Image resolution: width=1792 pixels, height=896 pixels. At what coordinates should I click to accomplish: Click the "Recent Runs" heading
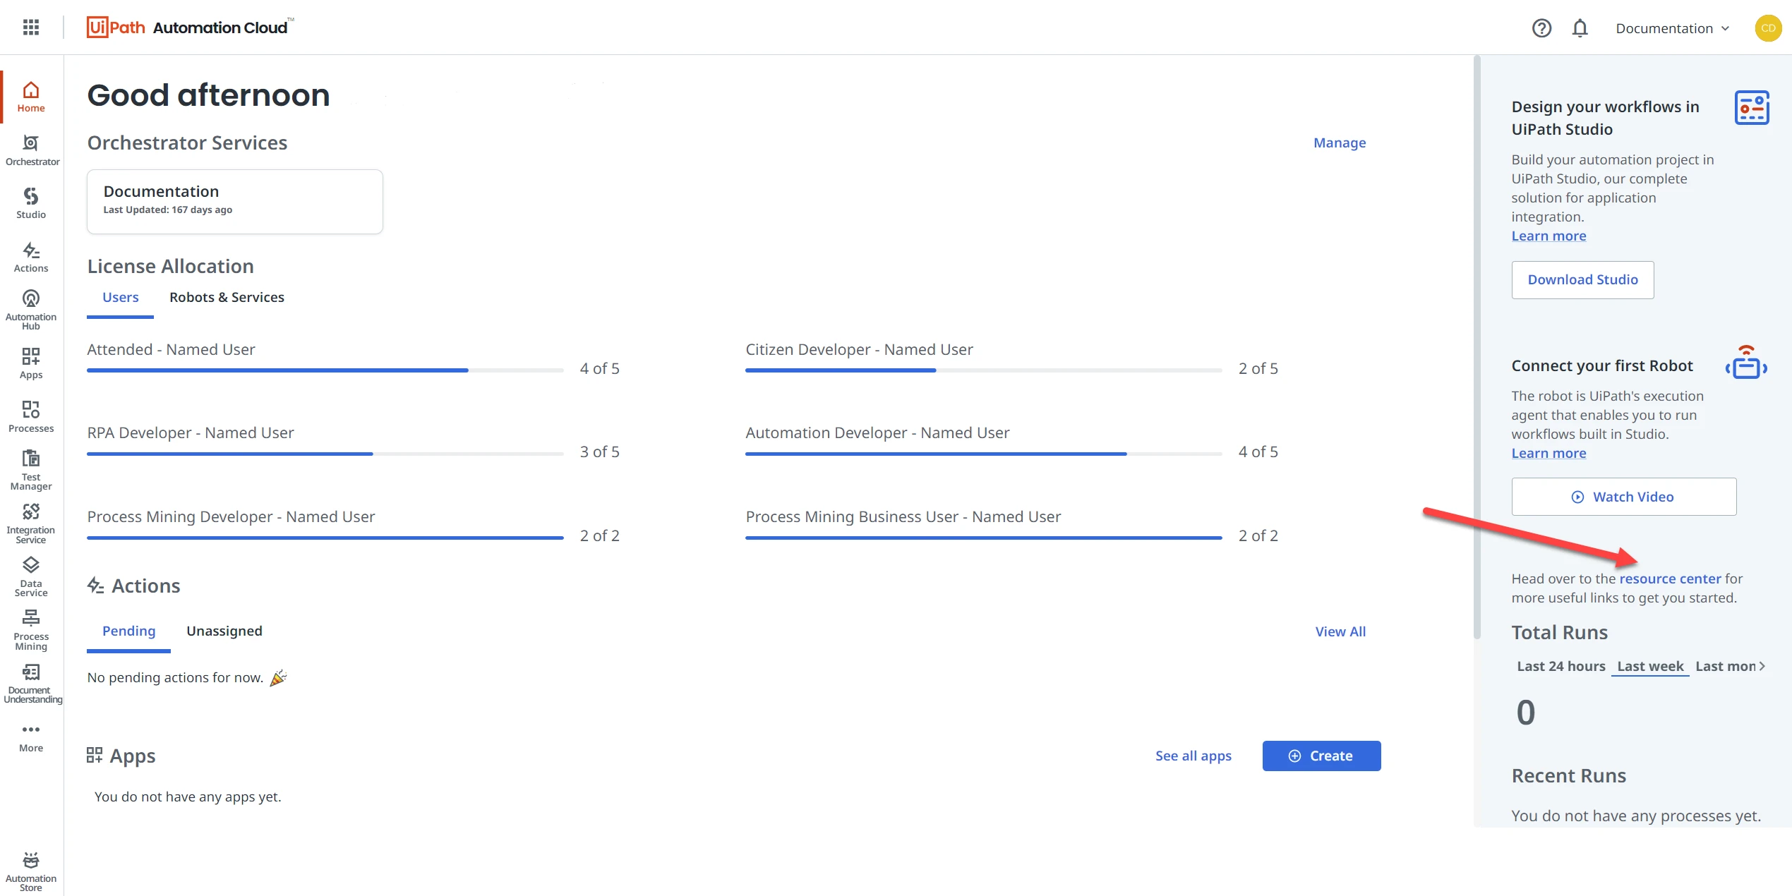(x=1568, y=776)
